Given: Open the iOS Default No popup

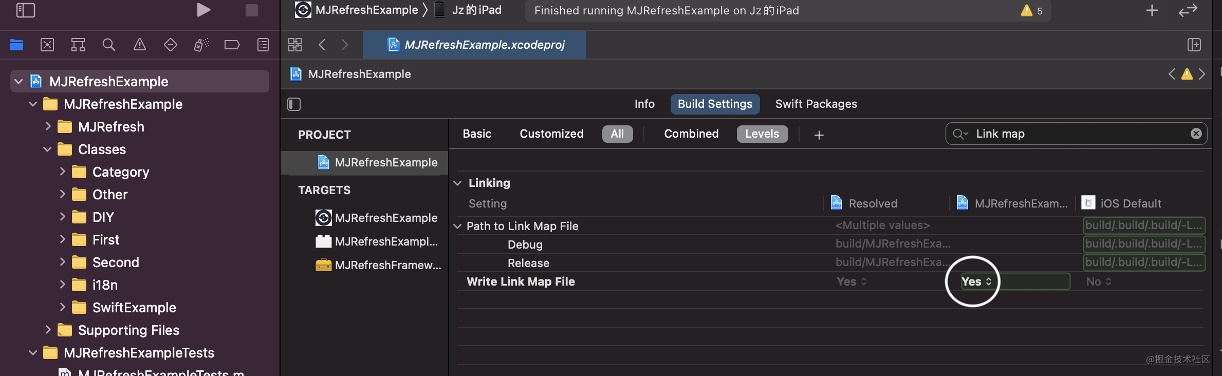Looking at the screenshot, I should (1099, 281).
